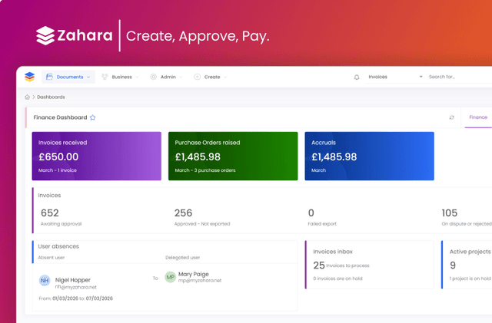Expand the Documents menu chevron
Viewport: 492px width, 323px height.
point(88,77)
